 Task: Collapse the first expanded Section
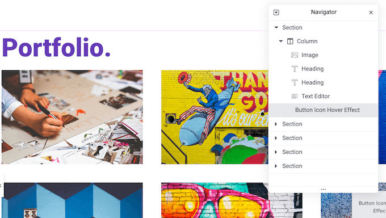(276, 27)
